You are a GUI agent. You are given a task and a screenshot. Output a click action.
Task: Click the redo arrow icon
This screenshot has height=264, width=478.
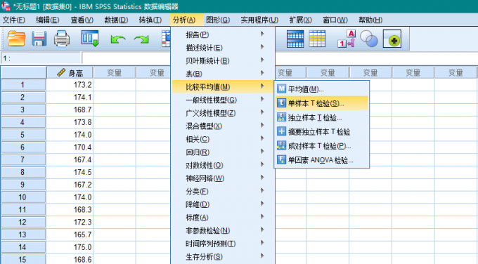(x=141, y=39)
